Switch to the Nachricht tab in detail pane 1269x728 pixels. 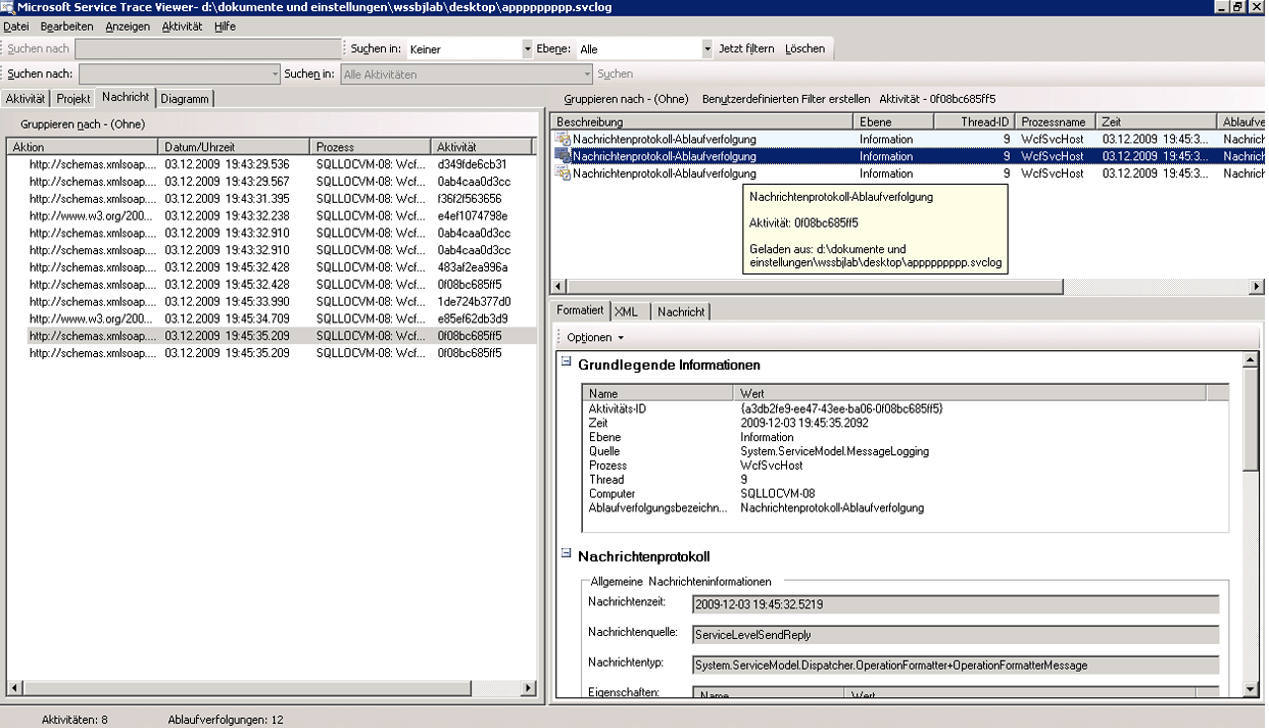point(681,312)
